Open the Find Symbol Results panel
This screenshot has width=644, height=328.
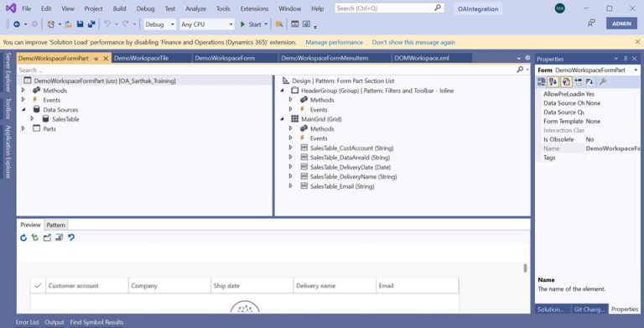tap(96, 322)
